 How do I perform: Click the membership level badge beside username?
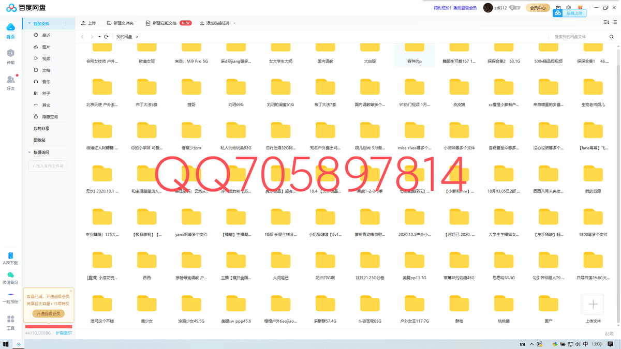[514, 8]
